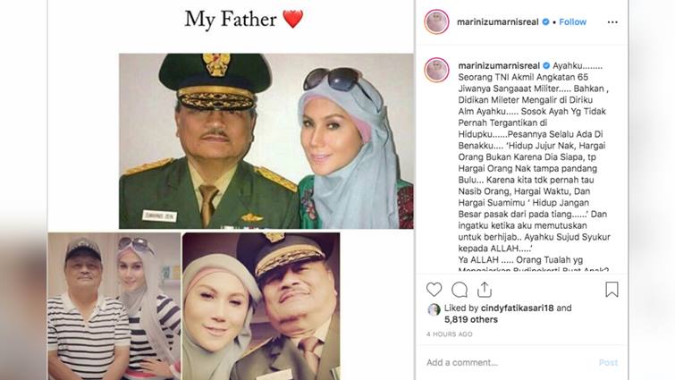Viewport: 675px width, 380px height.
Task: Open the three-dot more options menu
Action: 612,22
